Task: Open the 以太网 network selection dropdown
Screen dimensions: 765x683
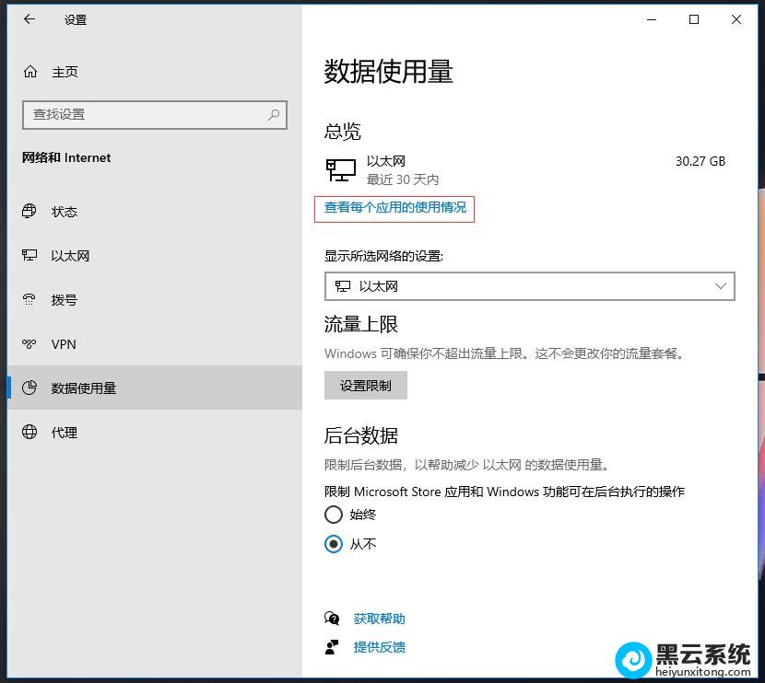Action: pos(530,286)
